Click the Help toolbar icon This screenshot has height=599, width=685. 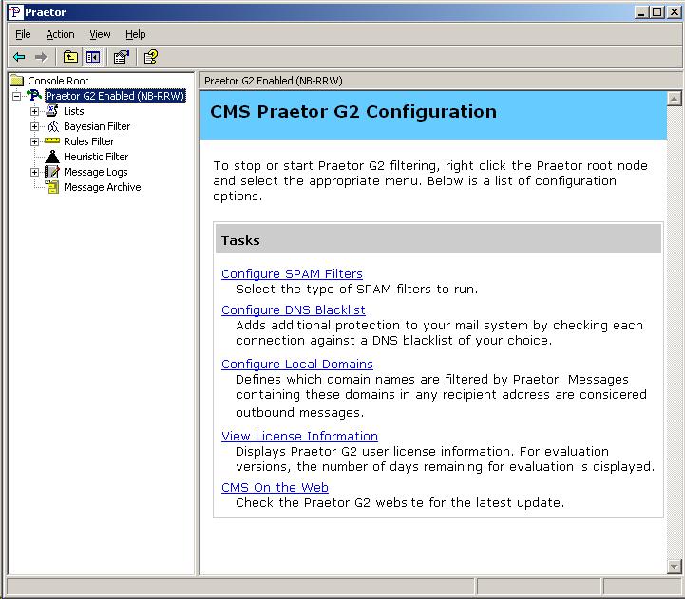coord(151,57)
